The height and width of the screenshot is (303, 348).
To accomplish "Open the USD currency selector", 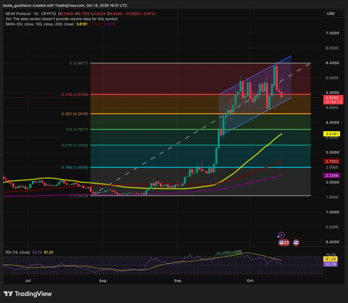I will click(x=334, y=14).
